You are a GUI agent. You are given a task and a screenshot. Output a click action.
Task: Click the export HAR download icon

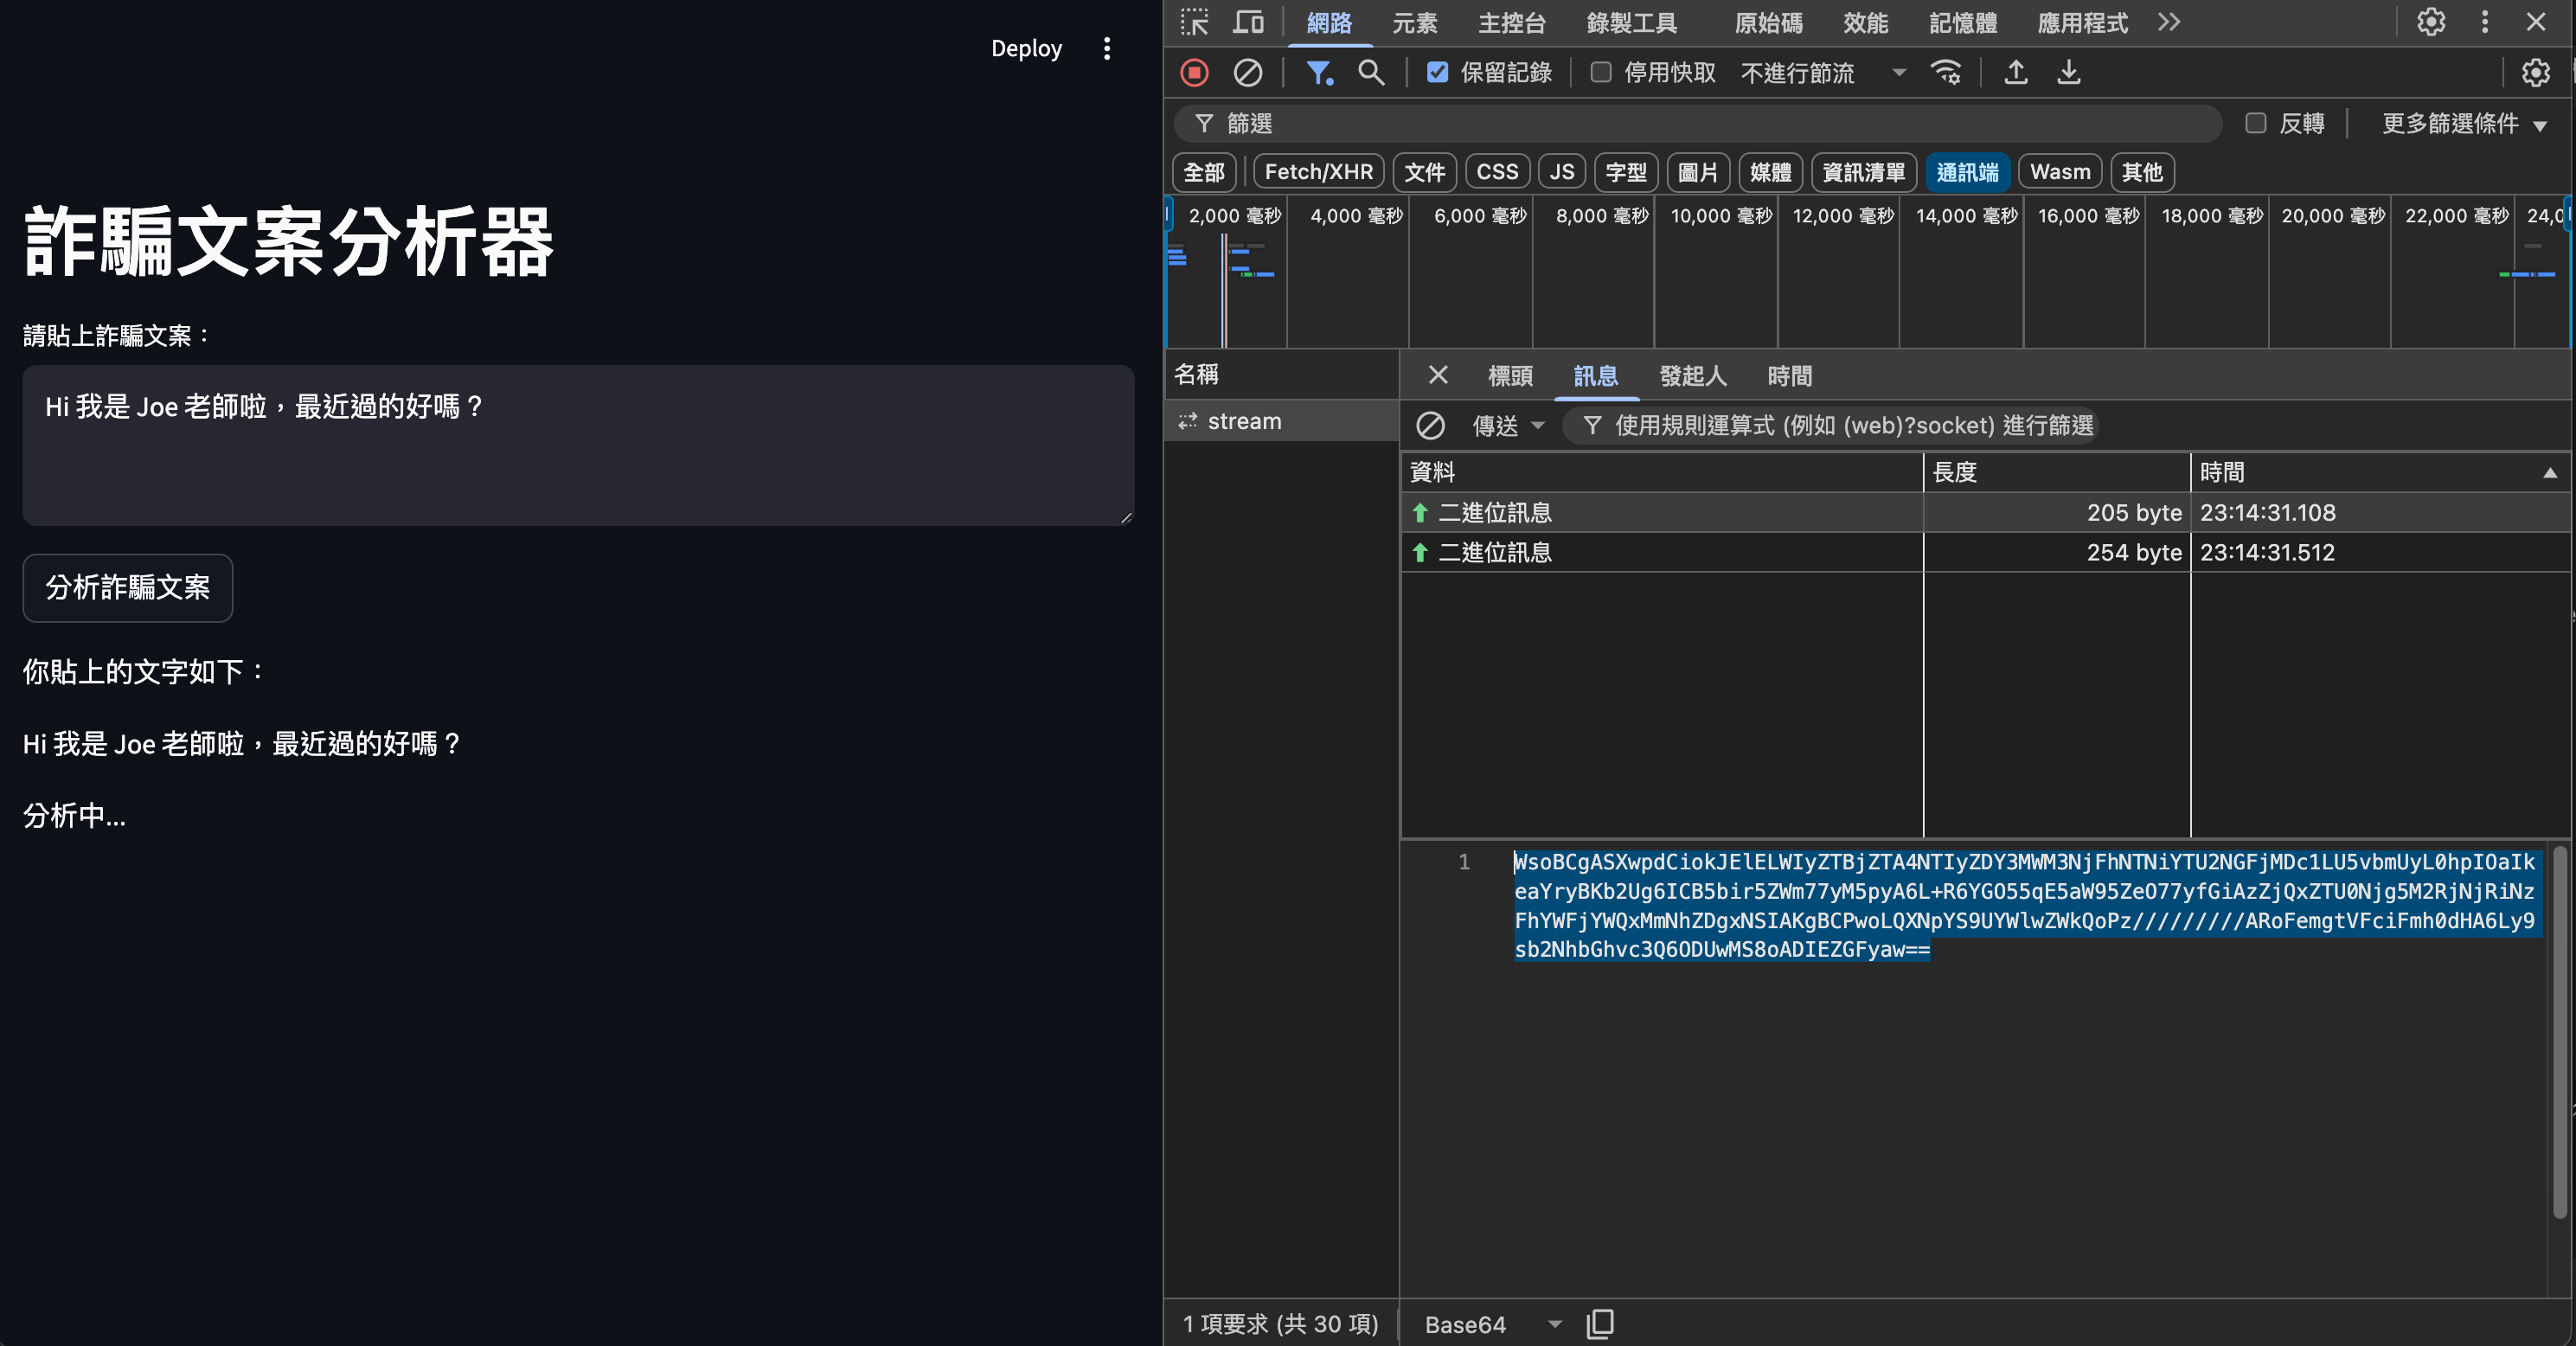[2069, 72]
